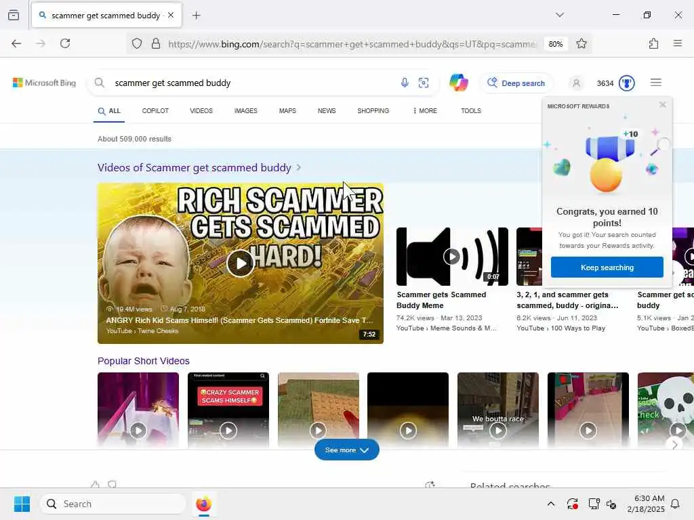Start a Deep search
The height and width of the screenshot is (520, 694).
(516, 83)
